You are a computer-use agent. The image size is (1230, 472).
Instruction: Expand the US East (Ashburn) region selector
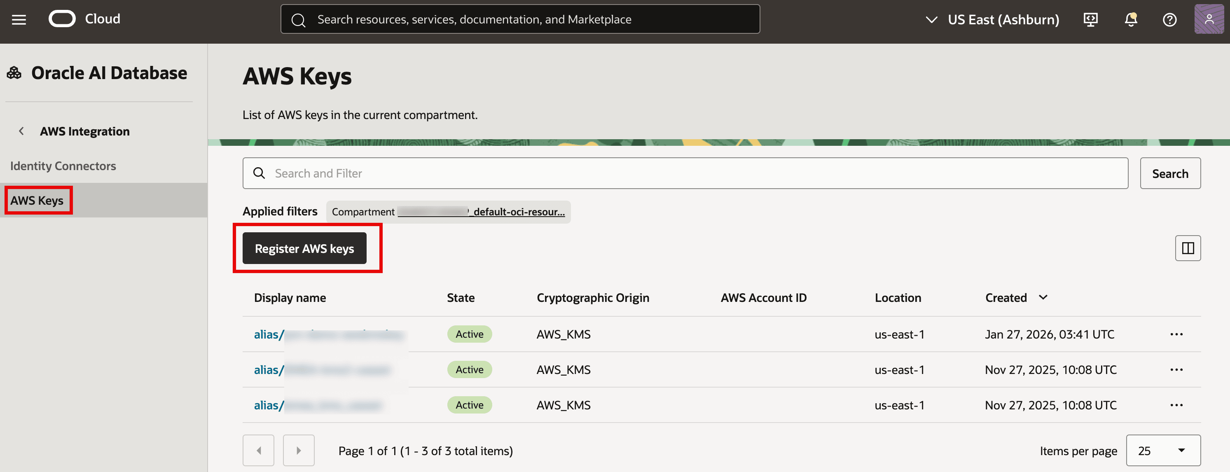(x=992, y=20)
